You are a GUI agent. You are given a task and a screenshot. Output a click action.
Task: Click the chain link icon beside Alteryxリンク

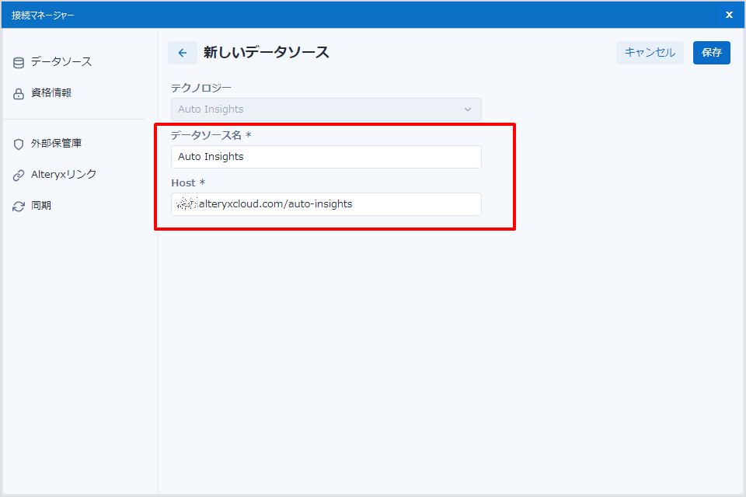tap(19, 175)
